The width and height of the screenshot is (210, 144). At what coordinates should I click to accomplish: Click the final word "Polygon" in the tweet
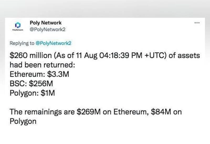23,121
